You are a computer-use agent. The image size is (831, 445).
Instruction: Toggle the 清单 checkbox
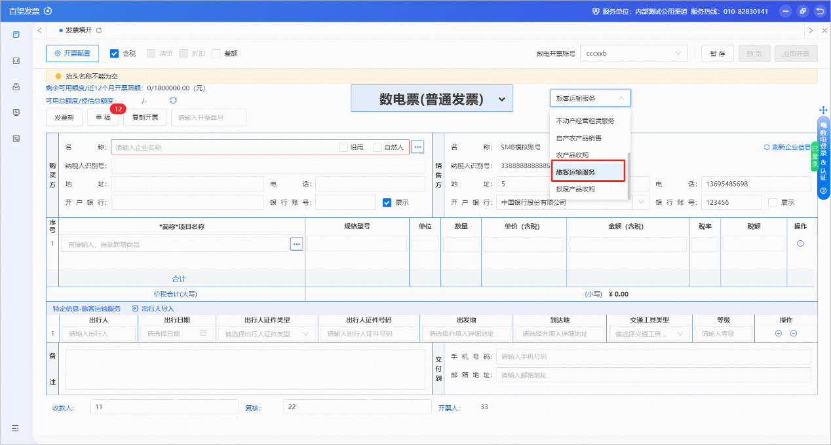click(x=151, y=54)
